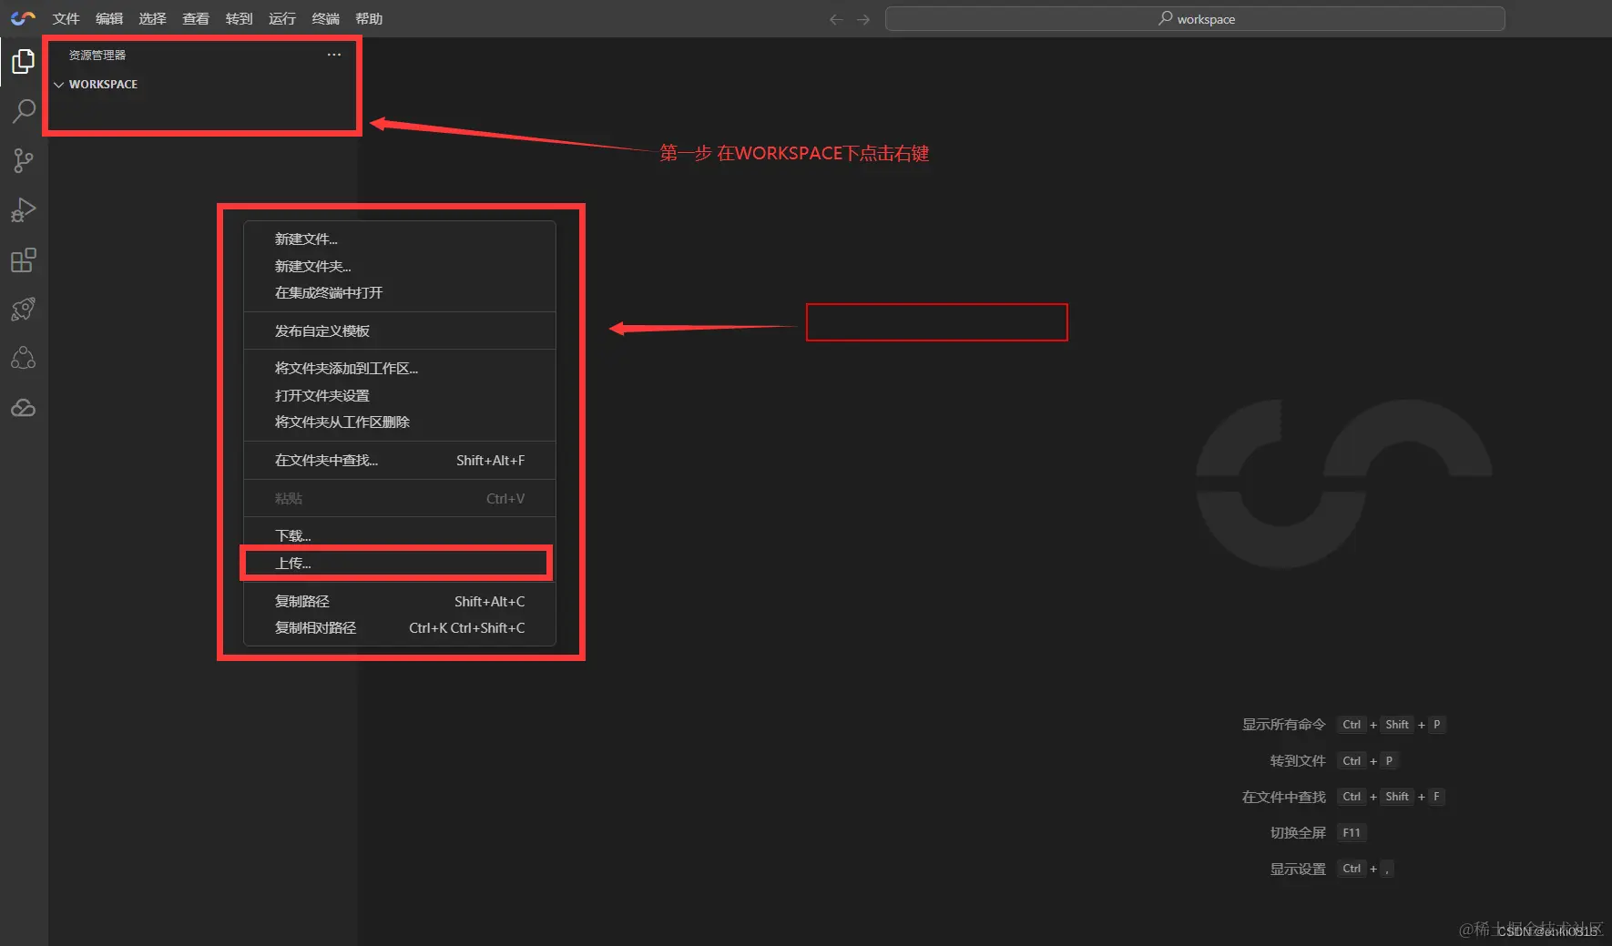Viewport: 1612px width, 946px height.
Task: Choose 下载... in context menu
Action: click(400, 535)
